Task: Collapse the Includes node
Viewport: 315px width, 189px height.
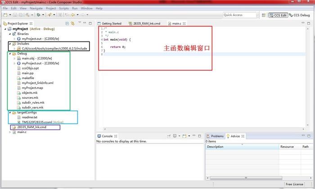Action: (x=10, y=44)
